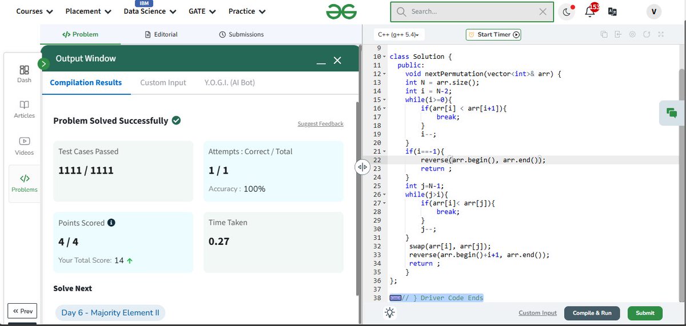Viewport: 686px width, 326px height.
Task: Click the Compile & Run button
Action: click(x=592, y=313)
